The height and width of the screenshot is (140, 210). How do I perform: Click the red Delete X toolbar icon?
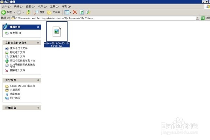pos(75,12)
